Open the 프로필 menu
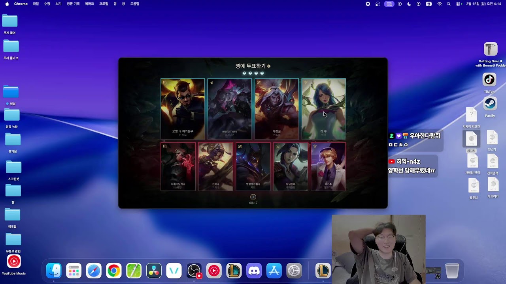Screen dimensions: 506x284 [x=104, y=4]
